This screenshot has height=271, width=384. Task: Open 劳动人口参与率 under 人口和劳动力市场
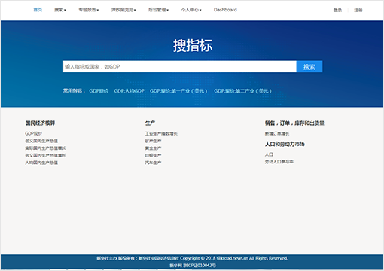pyautogui.click(x=279, y=162)
